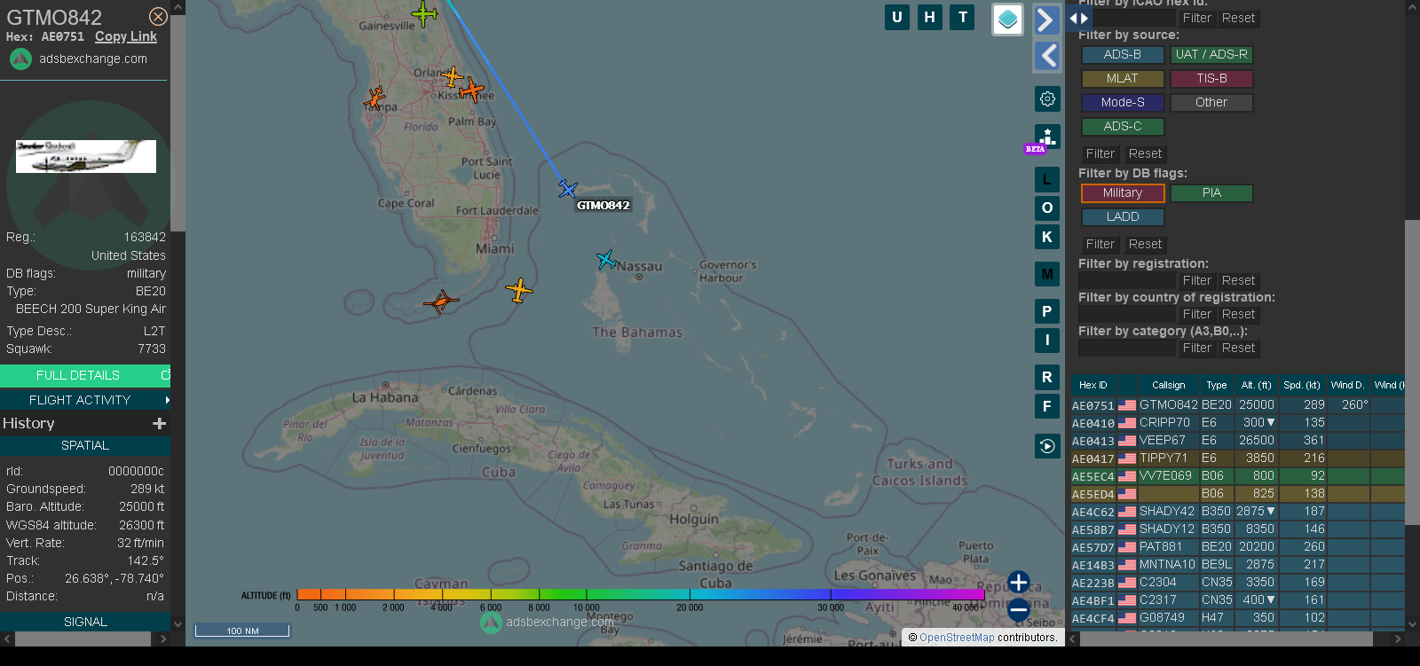Select the green aircraft near Gainesville
Viewport: 1420px width, 666px height.
click(x=425, y=13)
